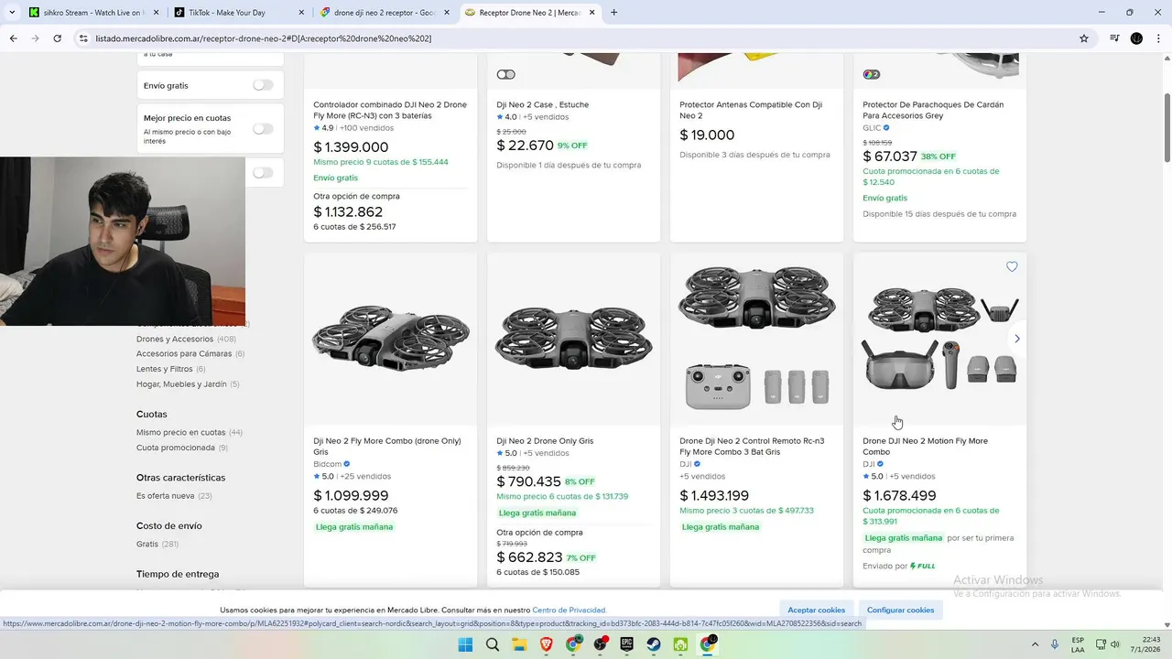
Task: Click microphone icon in system tray
Action: click(x=1055, y=644)
